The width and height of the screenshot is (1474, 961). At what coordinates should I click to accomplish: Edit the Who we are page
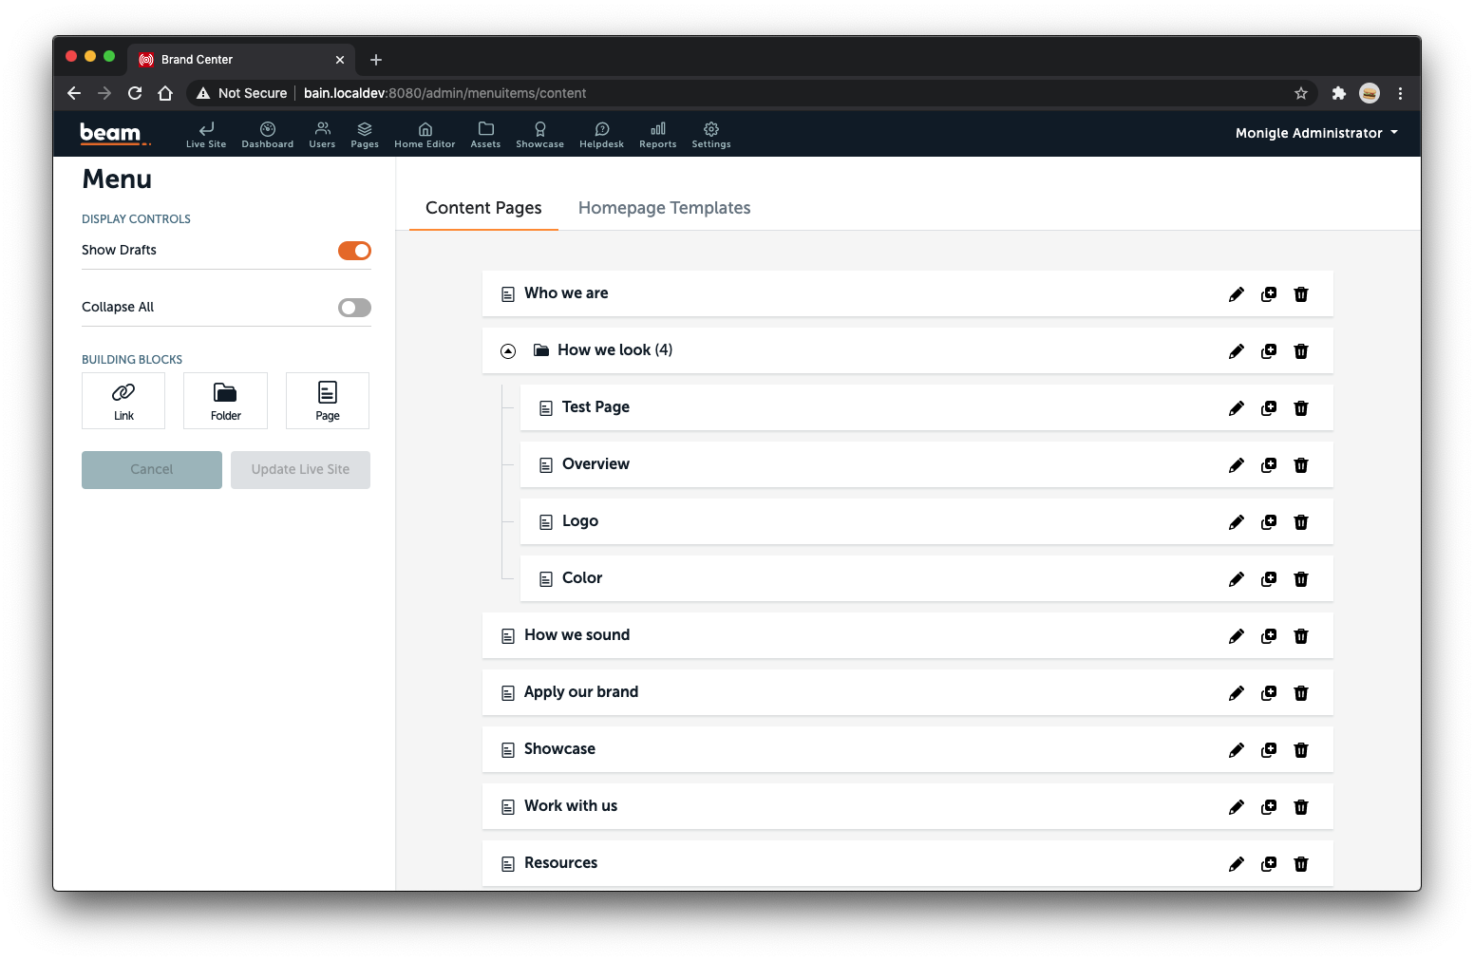1236,294
